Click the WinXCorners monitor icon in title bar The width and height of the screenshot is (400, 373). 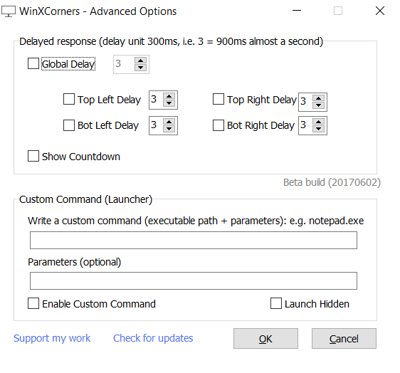[9, 11]
